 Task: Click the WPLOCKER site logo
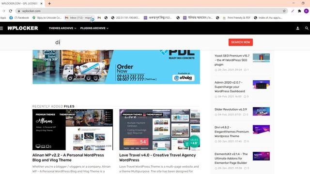click(23, 28)
